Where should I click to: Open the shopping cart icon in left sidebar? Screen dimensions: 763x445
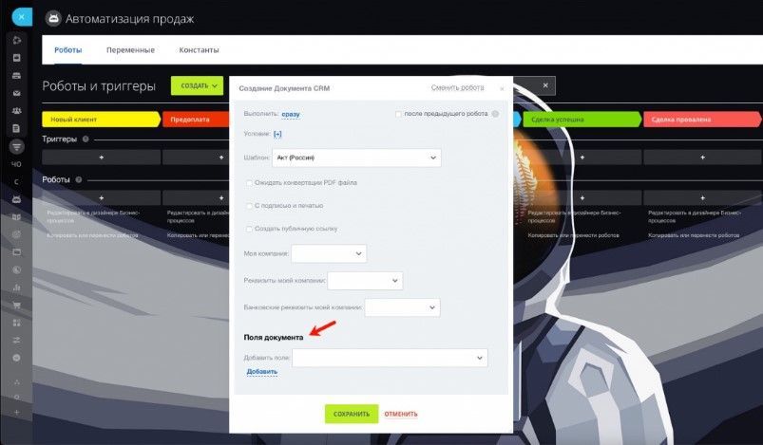pyautogui.click(x=16, y=306)
